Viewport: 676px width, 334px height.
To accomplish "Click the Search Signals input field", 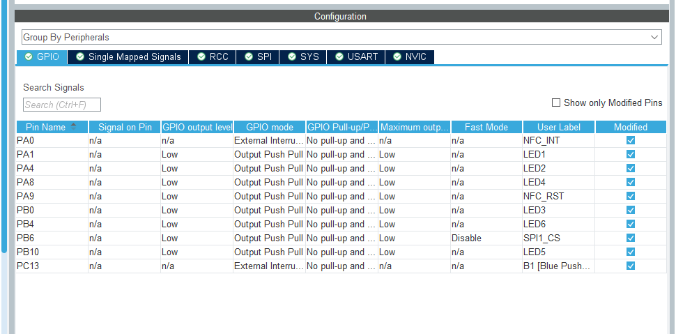I will [61, 105].
